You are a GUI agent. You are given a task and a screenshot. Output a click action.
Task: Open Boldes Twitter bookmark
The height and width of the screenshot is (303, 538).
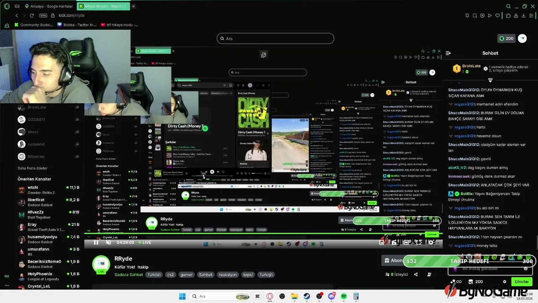click(76, 25)
